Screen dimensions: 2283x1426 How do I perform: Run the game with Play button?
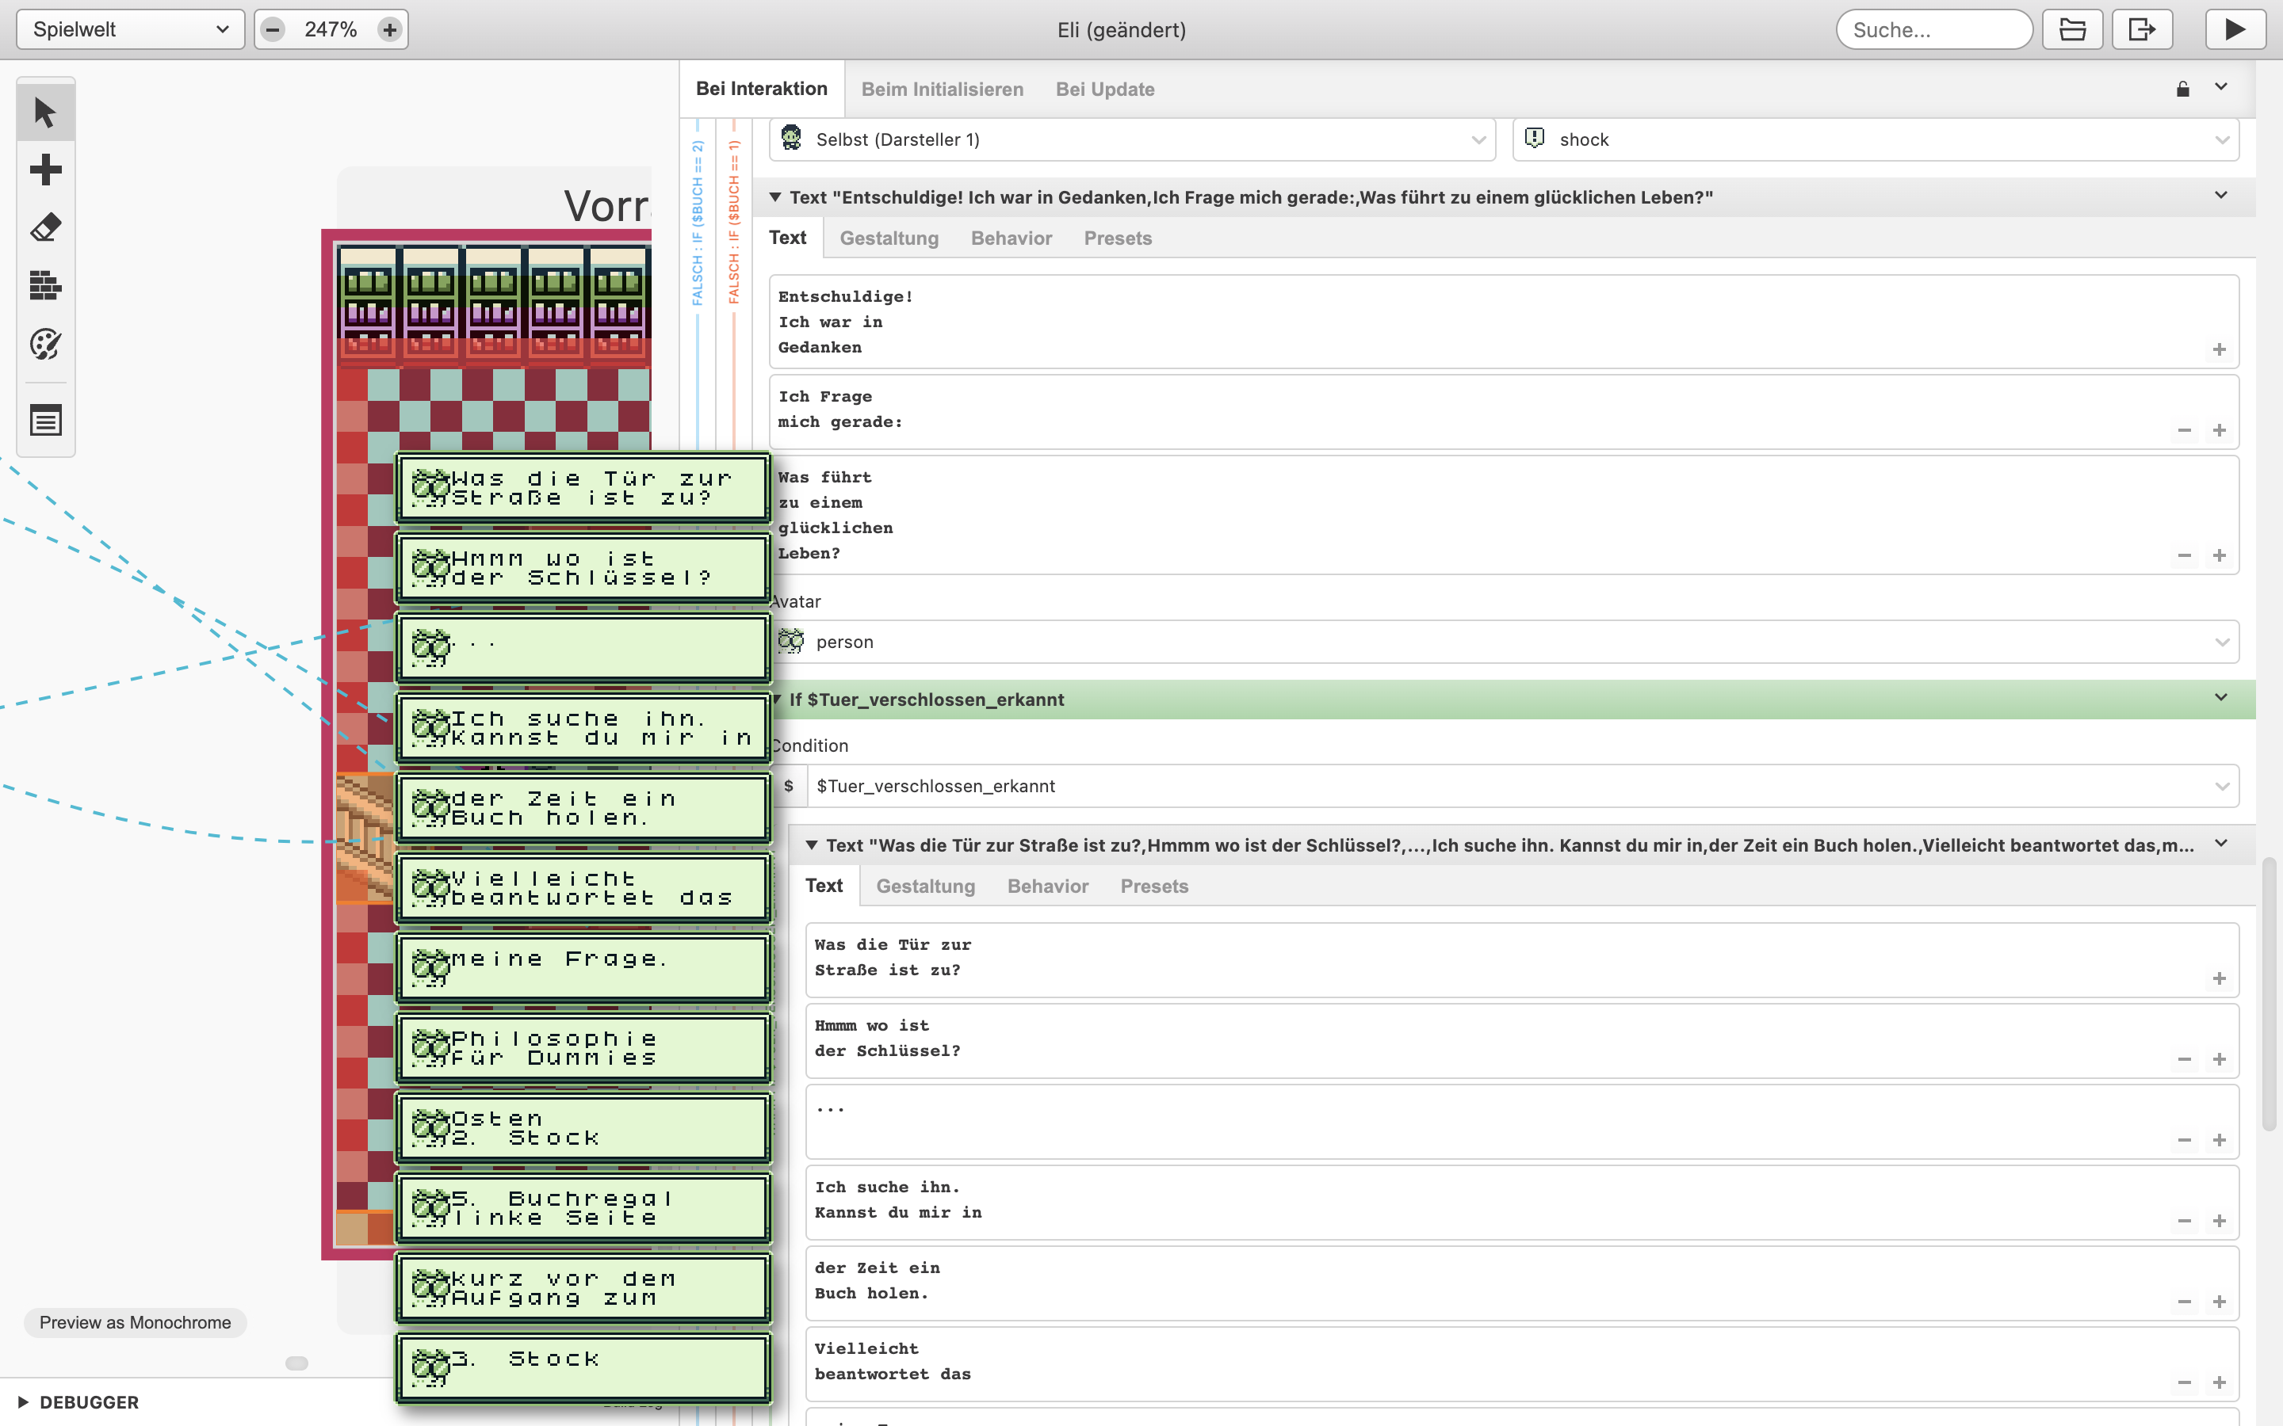tap(2235, 29)
